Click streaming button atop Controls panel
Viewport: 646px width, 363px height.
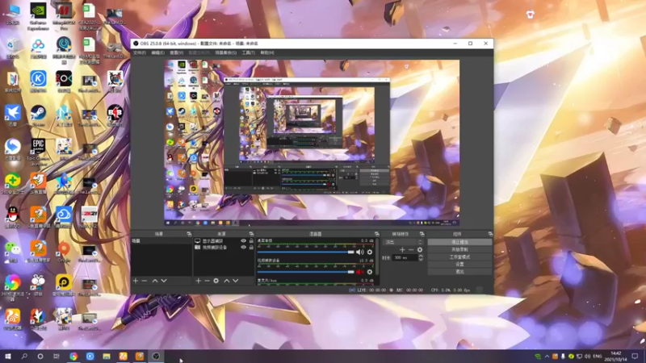coord(459,242)
